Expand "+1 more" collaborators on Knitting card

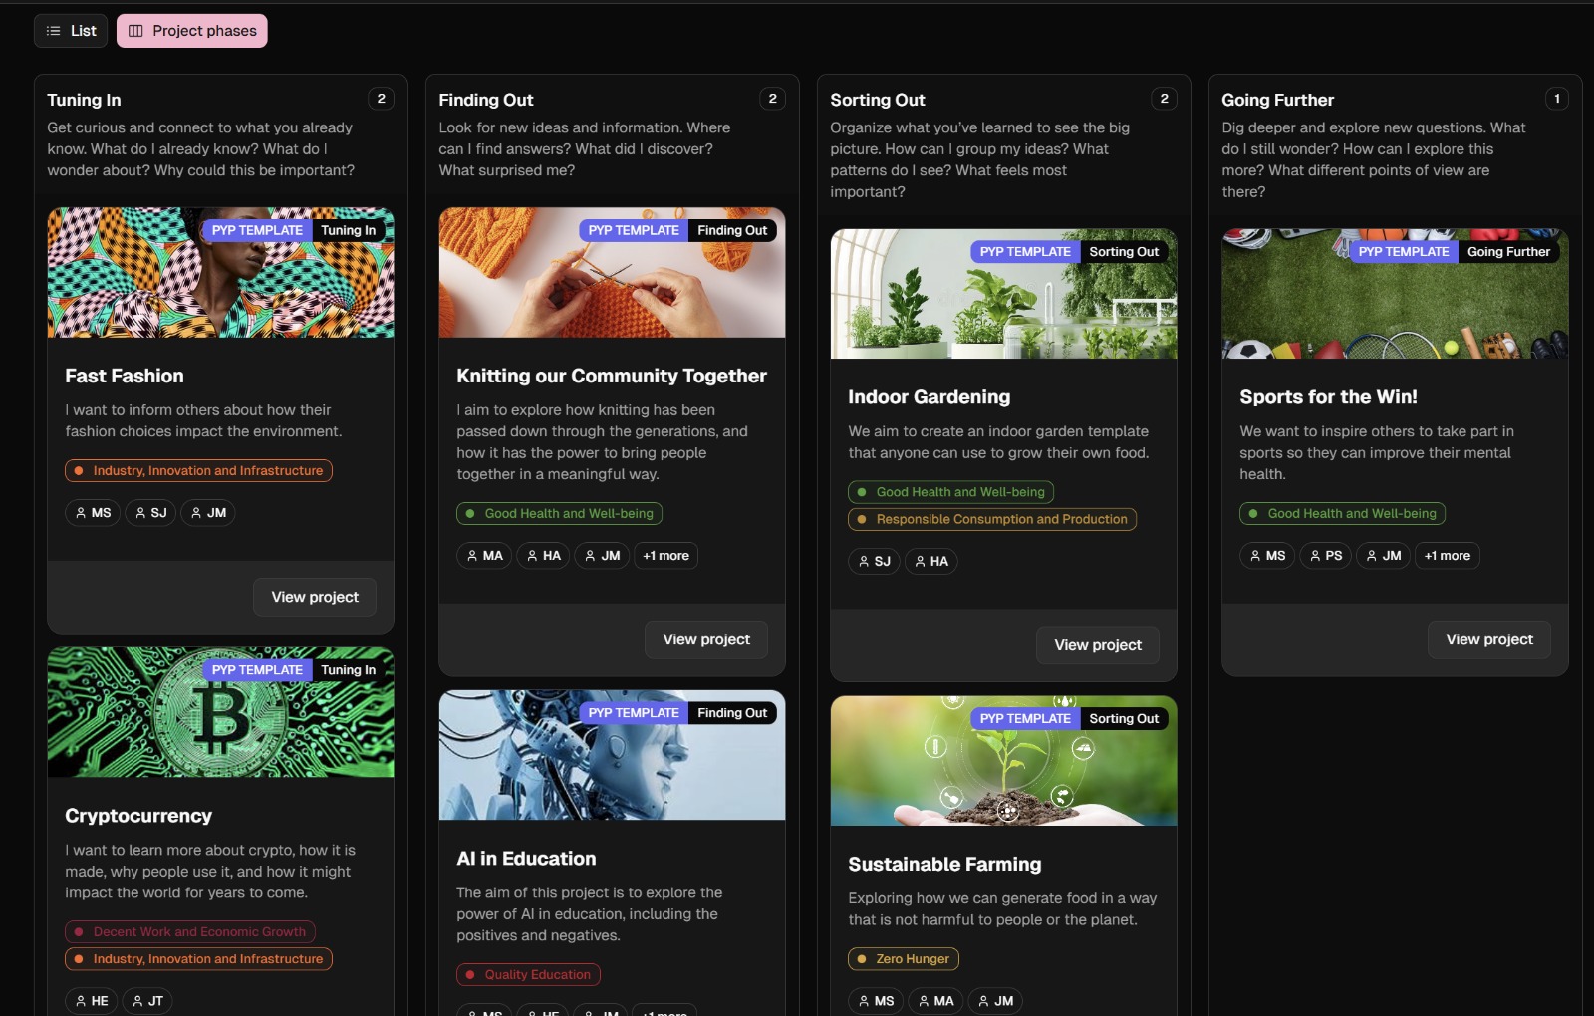[x=665, y=555]
